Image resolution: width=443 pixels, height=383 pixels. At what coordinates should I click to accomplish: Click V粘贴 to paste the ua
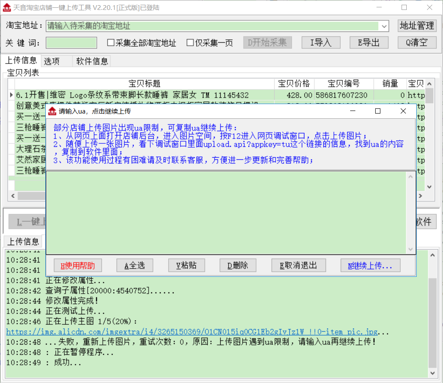(x=186, y=265)
